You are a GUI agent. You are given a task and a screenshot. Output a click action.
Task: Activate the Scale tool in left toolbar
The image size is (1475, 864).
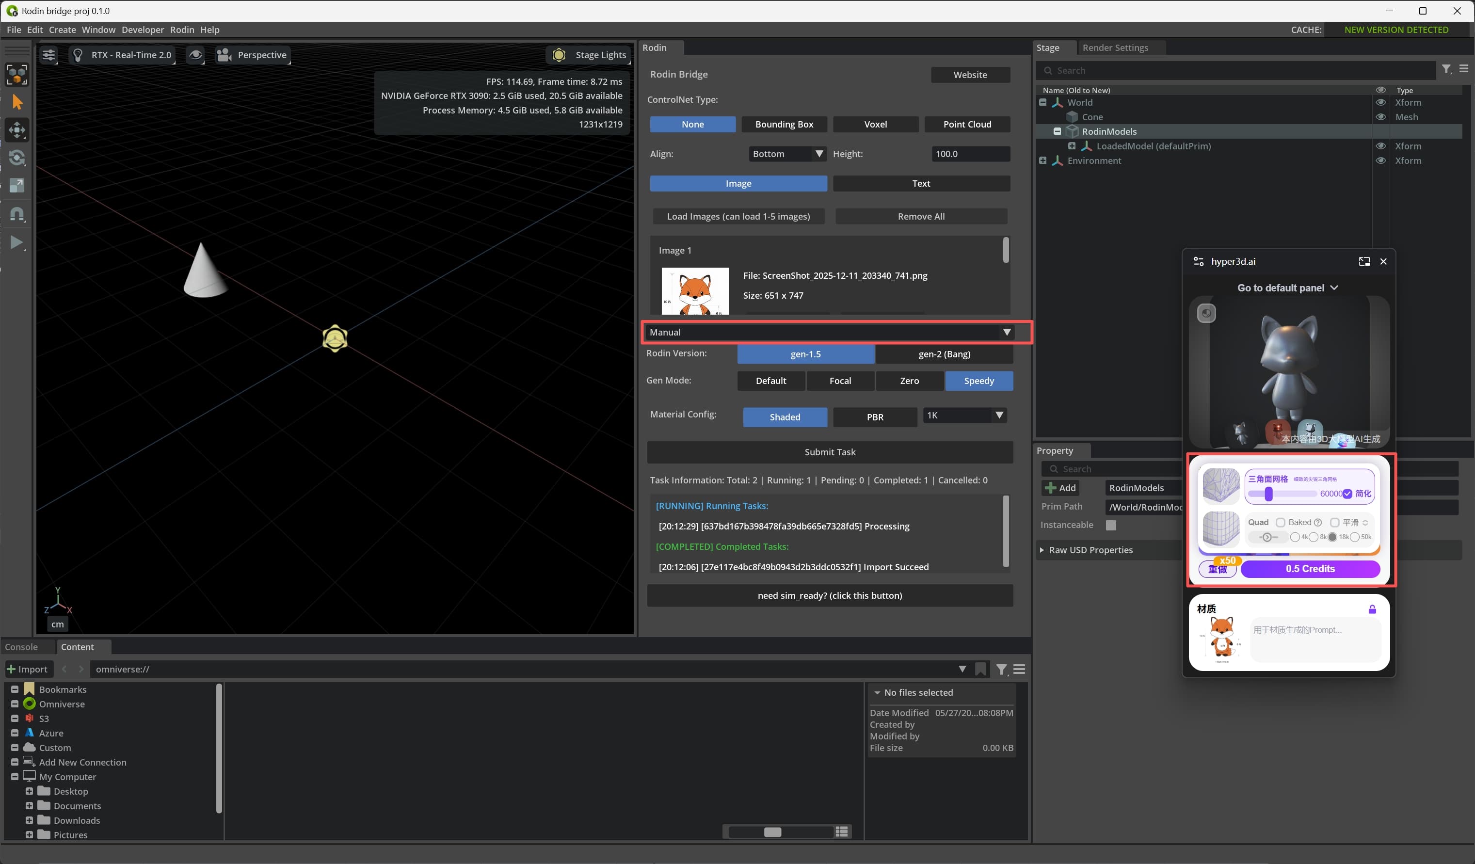coord(17,186)
